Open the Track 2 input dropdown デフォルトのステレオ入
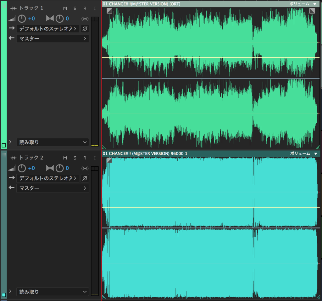 pos(48,178)
